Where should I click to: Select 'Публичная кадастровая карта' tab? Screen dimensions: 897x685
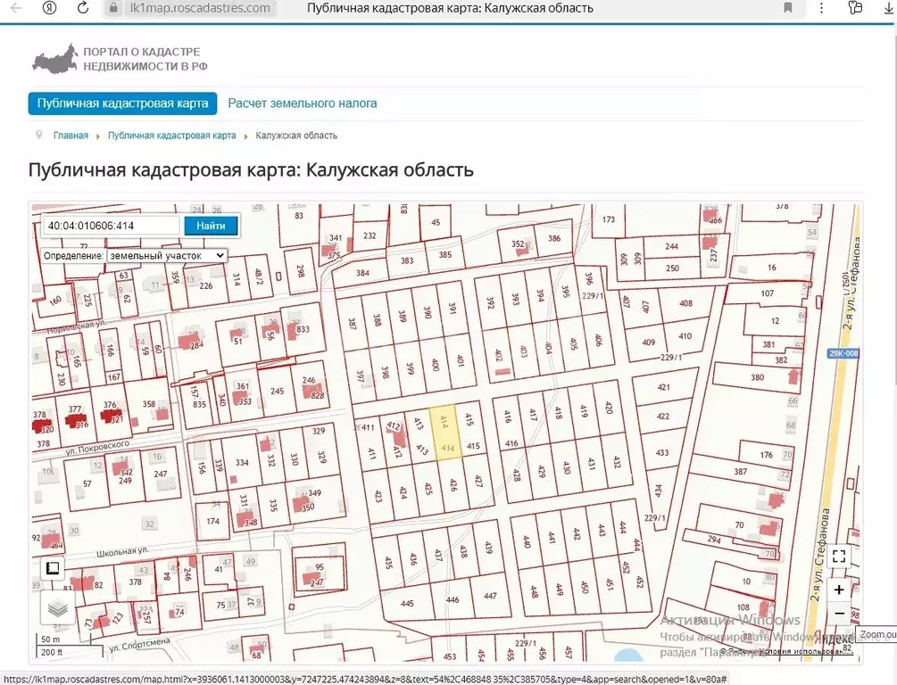tap(122, 103)
